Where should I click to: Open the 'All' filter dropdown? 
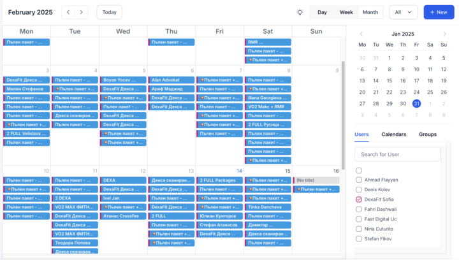tap(403, 12)
